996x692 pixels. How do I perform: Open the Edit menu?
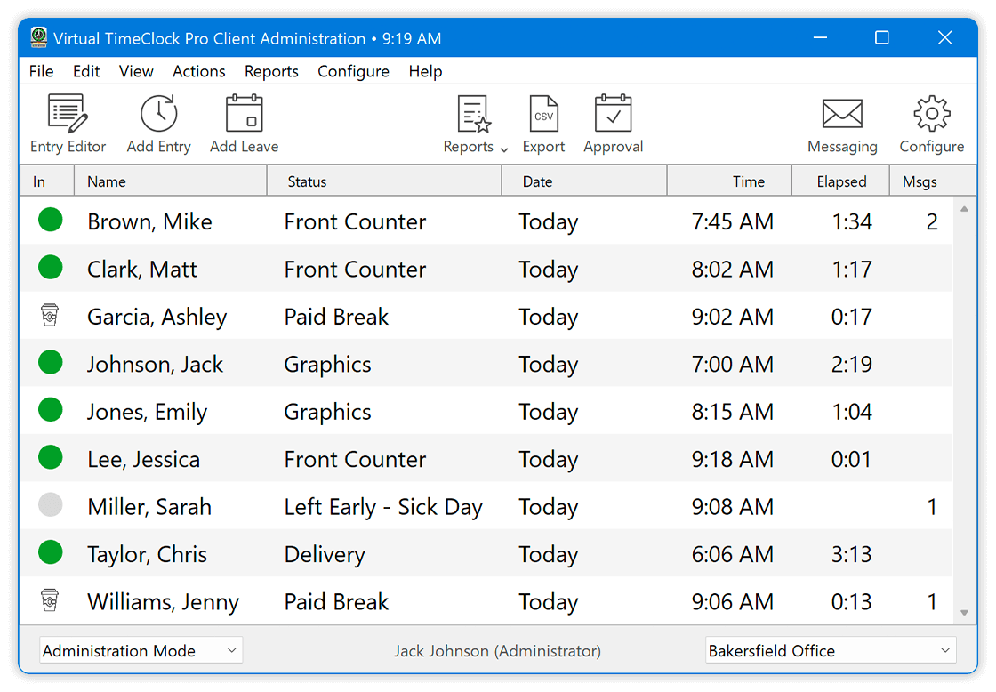85,71
